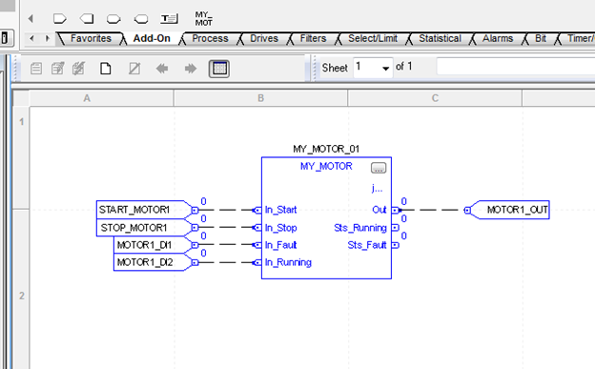The height and width of the screenshot is (369, 595).
Task: Click column B header of the sheet
Action: coord(260,98)
